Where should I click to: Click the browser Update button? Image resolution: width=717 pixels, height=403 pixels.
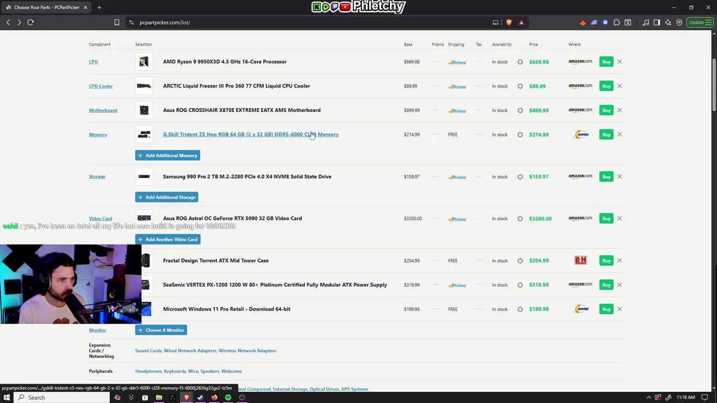click(x=700, y=22)
